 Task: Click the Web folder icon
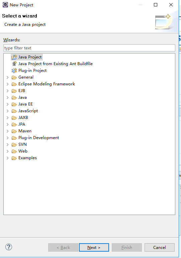point(14,151)
